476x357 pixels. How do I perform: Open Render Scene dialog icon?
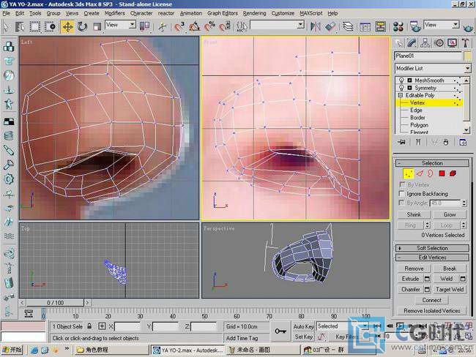click(x=415, y=26)
